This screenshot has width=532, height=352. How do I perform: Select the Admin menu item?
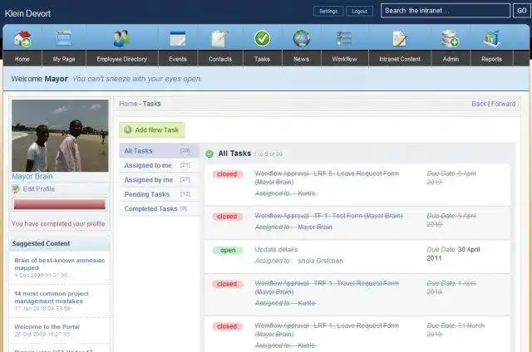pyautogui.click(x=451, y=59)
